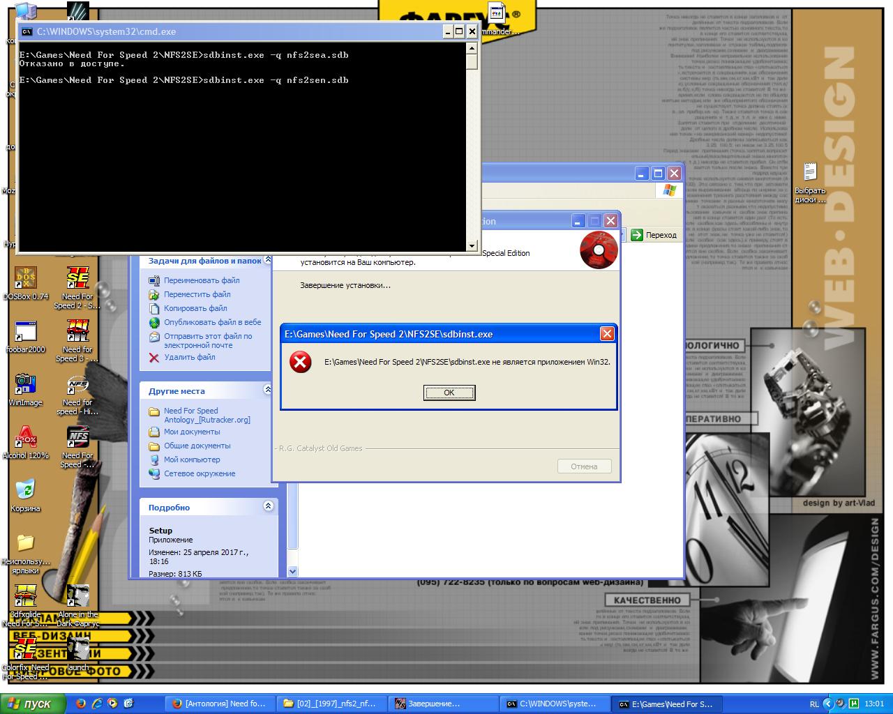This screenshot has height=714, width=893.
Task: Select the Alcohol 120% desktop icon
Action: [x=26, y=443]
